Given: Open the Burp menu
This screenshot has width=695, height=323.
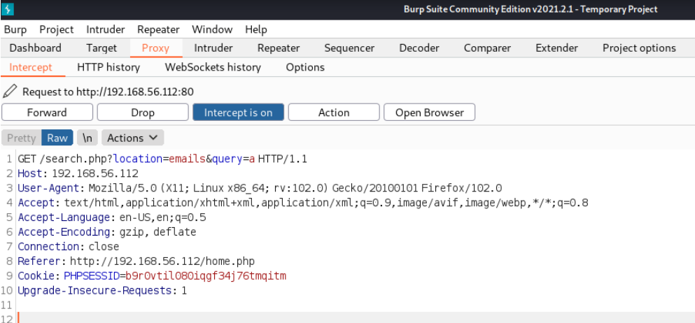Looking at the screenshot, I should click(x=15, y=29).
